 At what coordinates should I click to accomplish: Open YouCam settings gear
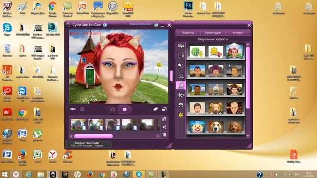82,109
